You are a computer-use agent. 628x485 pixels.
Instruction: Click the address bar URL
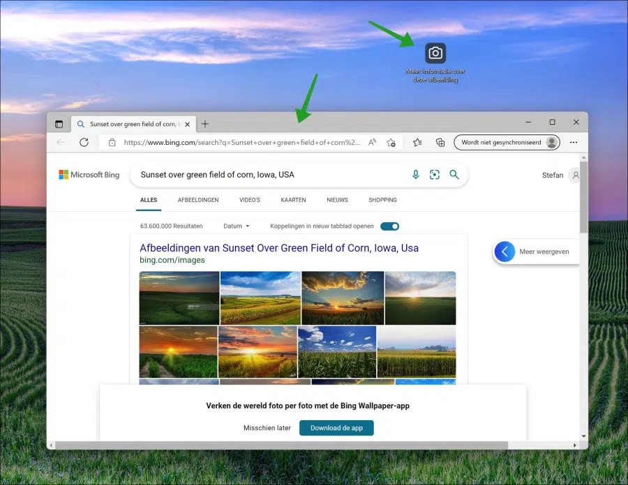pos(242,142)
